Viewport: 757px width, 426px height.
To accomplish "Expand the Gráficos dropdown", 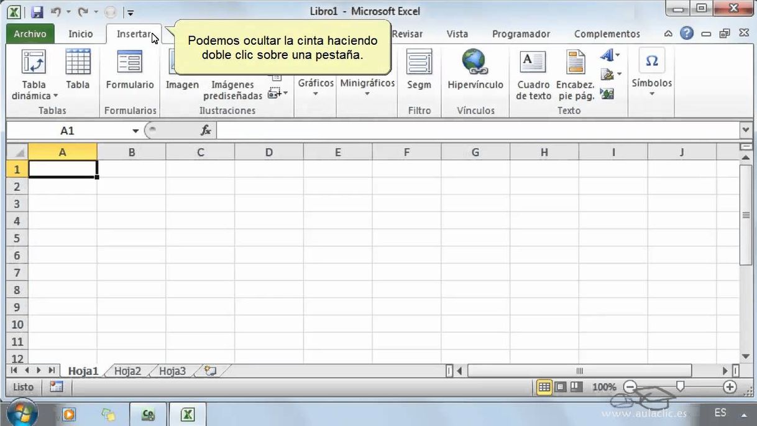I will (x=315, y=86).
